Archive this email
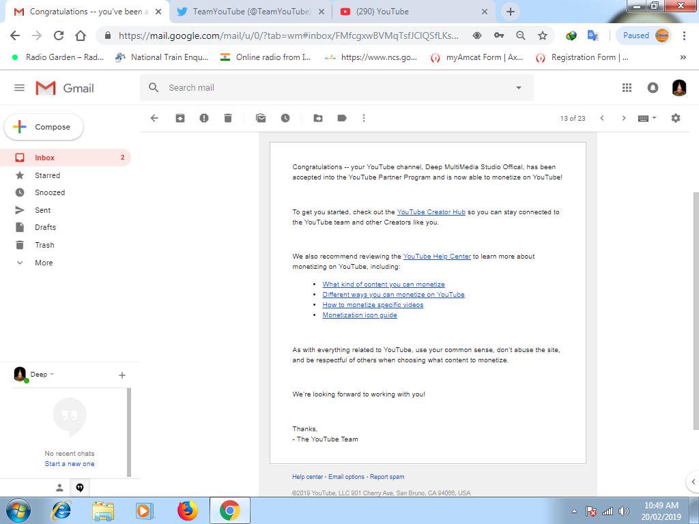Image resolution: width=699 pixels, height=524 pixels. click(180, 118)
